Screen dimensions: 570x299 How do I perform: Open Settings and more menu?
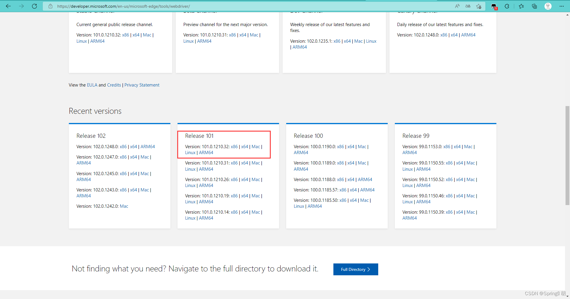click(562, 6)
